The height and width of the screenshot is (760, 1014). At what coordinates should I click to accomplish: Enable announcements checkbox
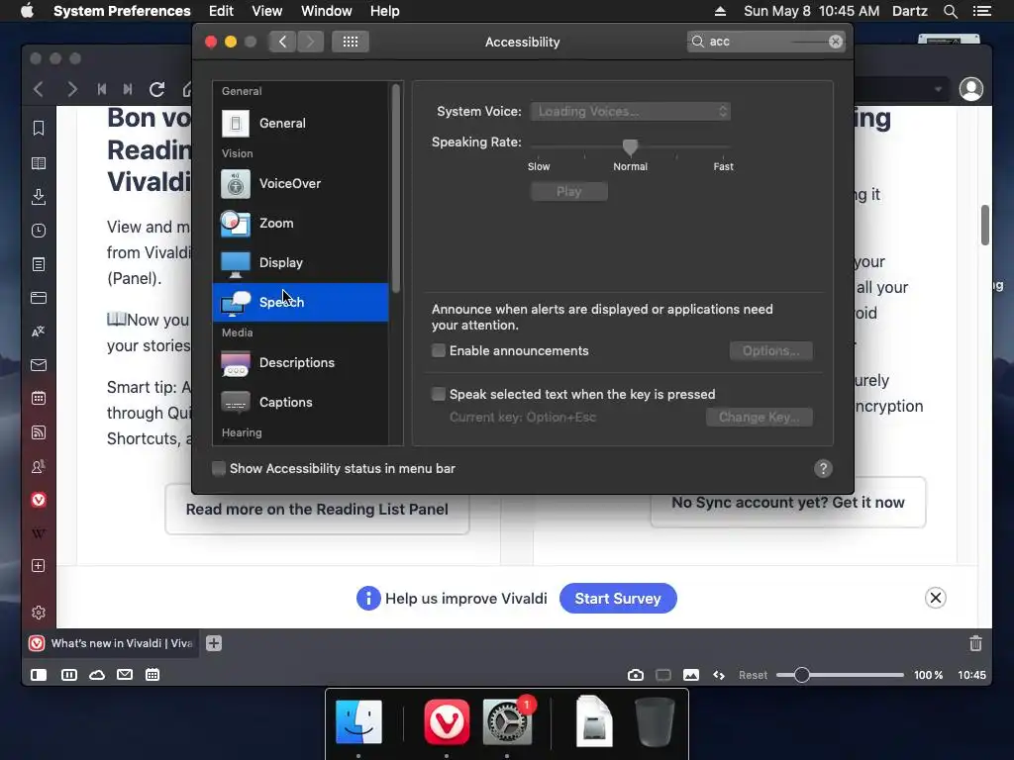coord(439,351)
